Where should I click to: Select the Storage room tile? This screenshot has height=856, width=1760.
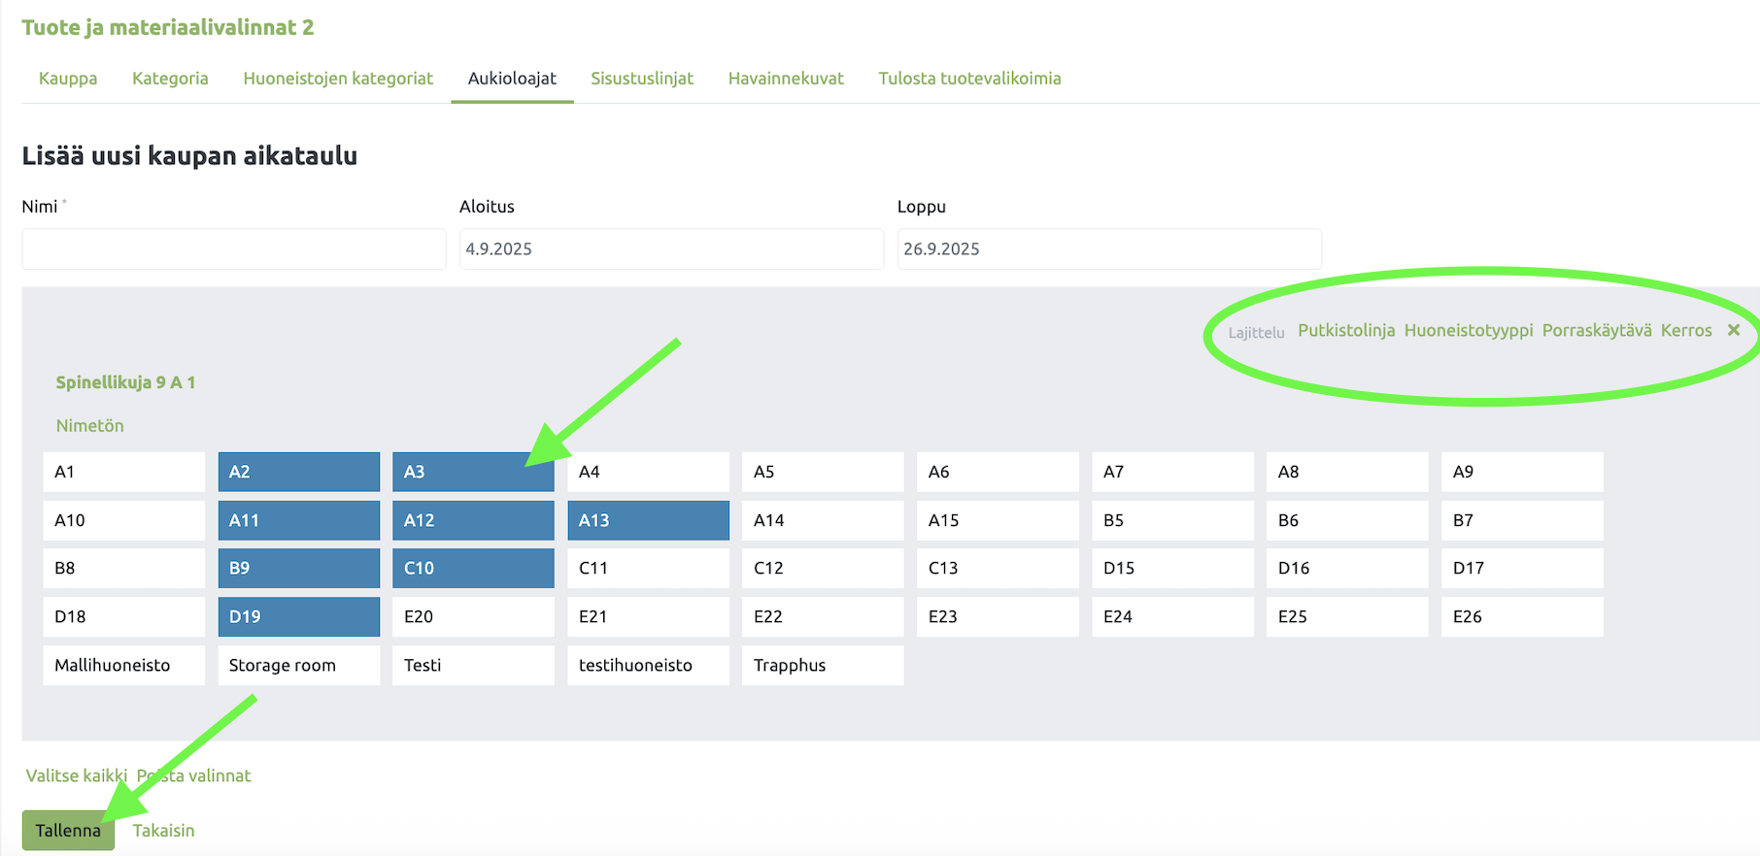point(298,665)
